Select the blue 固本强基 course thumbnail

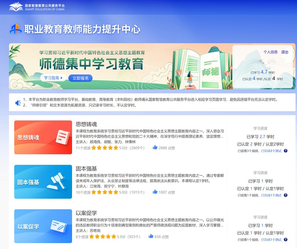point(43,182)
